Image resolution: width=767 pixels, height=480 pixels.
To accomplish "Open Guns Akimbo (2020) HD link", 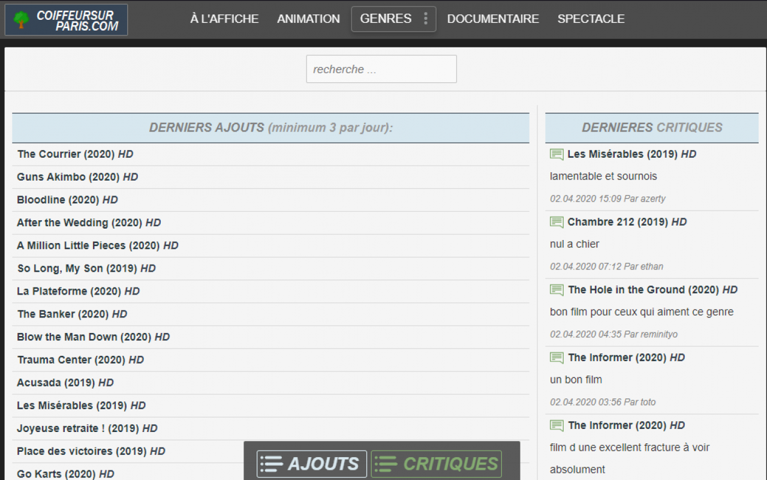I will click(77, 177).
